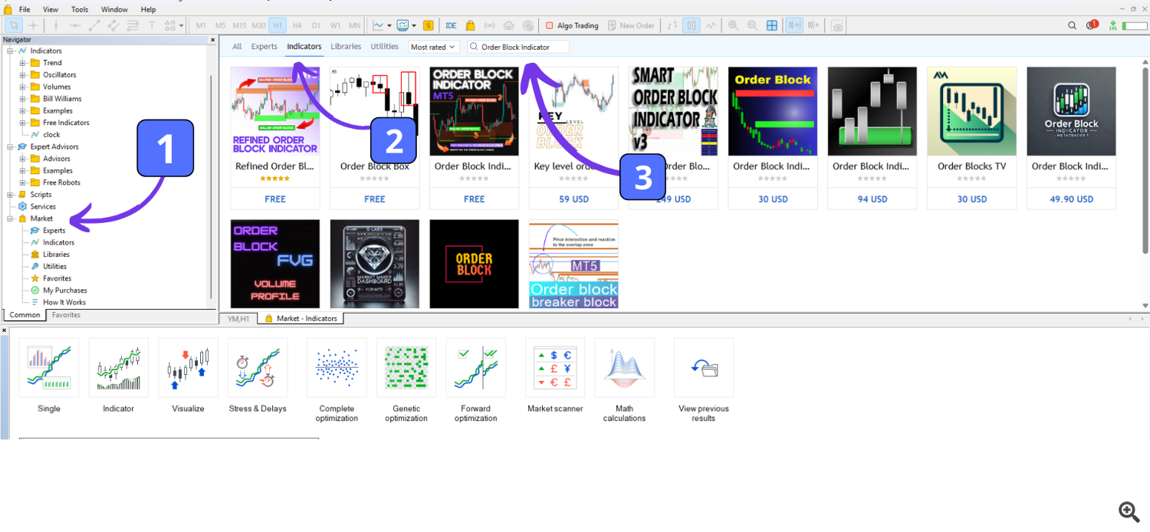Open Market via toolbar bag icon
Image resolution: width=1150 pixels, height=532 pixels.
click(x=470, y=25)
